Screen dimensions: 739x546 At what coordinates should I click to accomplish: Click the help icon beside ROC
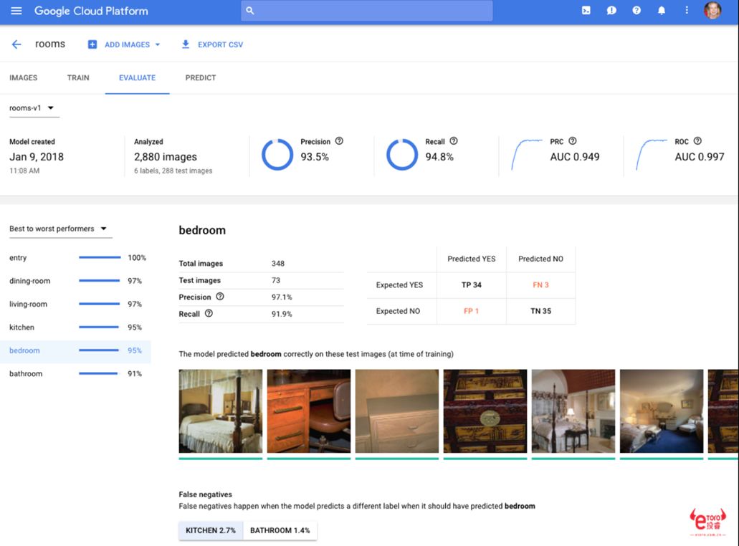697,141
